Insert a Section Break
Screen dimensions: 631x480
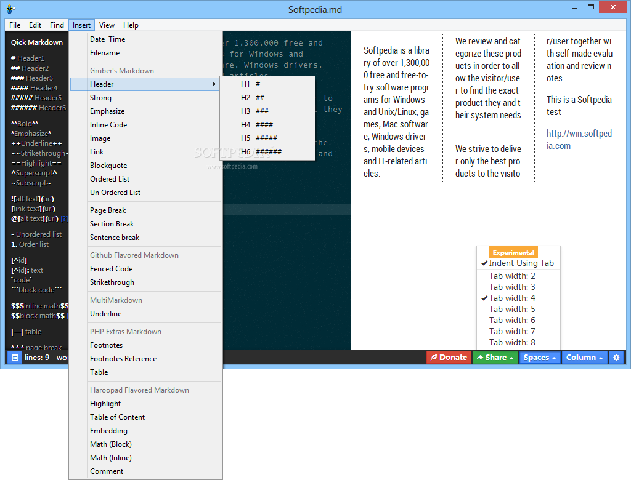(x=145, y=224)
